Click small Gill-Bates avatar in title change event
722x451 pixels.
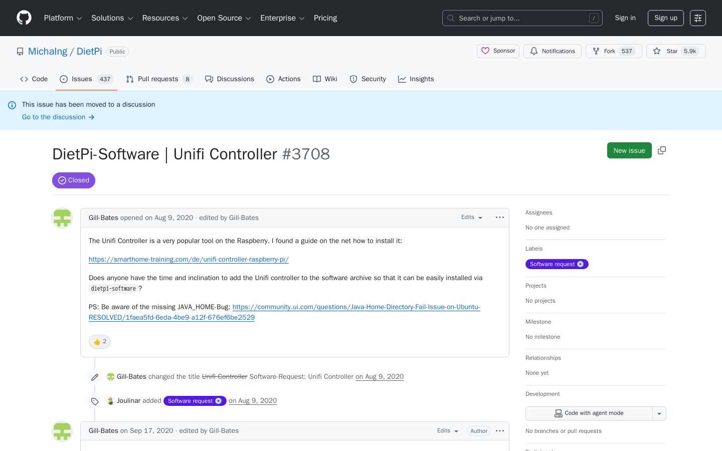[x=111, y=377]
